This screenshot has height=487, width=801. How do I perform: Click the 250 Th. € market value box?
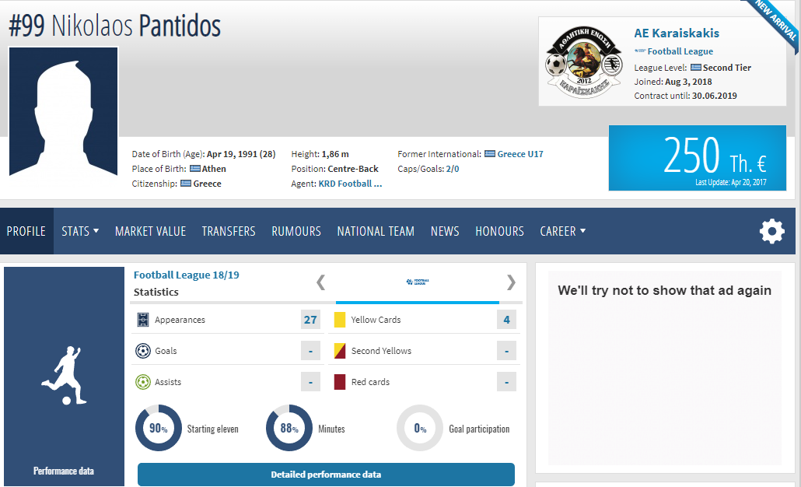tap(698, 158)
